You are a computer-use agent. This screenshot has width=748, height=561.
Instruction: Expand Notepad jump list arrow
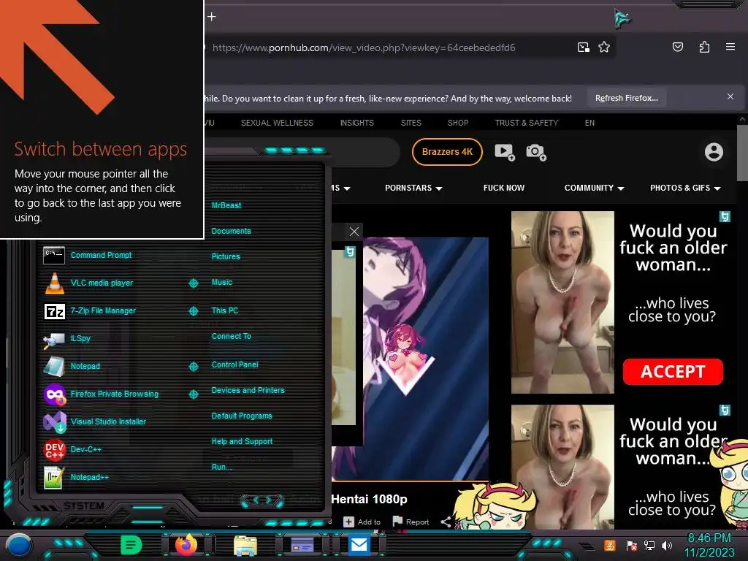pos(193,367)
